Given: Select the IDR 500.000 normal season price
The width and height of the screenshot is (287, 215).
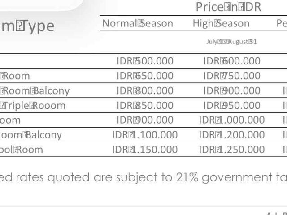Looking at the screenshot, I should (145, 61).
